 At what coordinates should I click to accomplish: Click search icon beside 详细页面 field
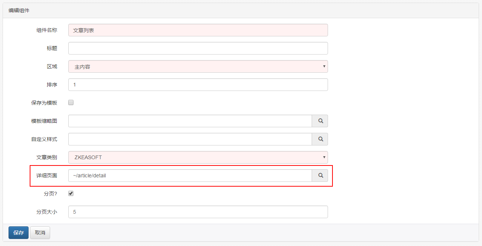tap(320, 176)
